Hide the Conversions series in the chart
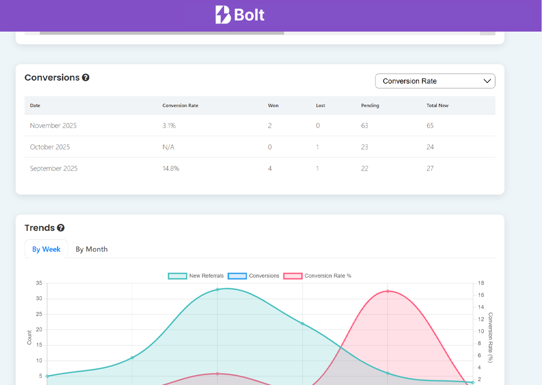This screenshot has width=542, height=385. [264, 276]
